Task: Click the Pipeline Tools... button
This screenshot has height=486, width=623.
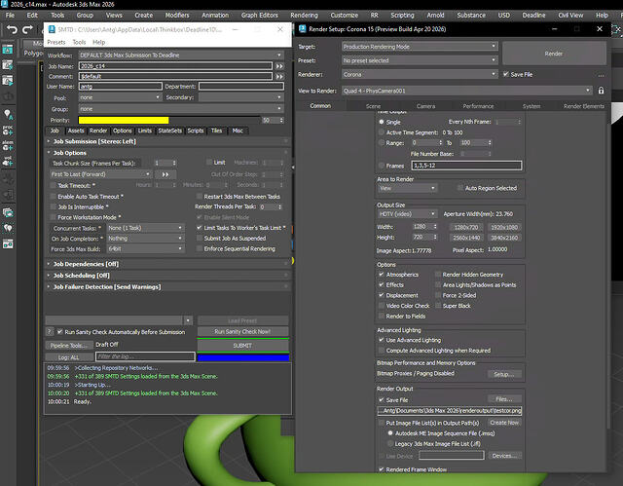Action: click(69, 346)
